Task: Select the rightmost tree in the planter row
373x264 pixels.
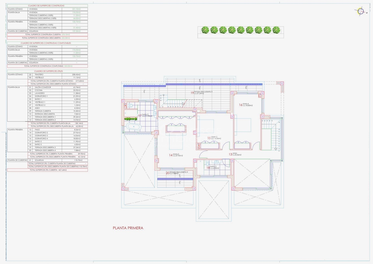Action: (276, 30)
